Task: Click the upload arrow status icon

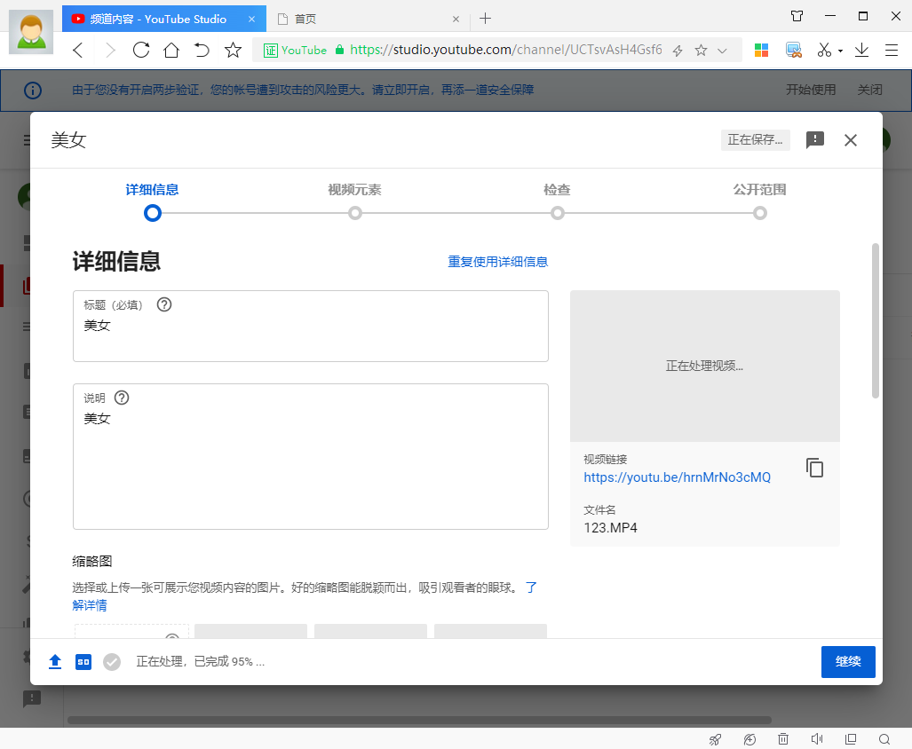Action: coord(55,662)
